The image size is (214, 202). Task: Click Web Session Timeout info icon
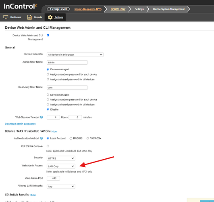[42, 117]
